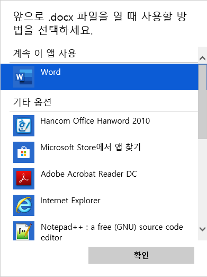
Task: Choose 'Microsoft Store에서 앱 찾기' label
Action: 91,148
